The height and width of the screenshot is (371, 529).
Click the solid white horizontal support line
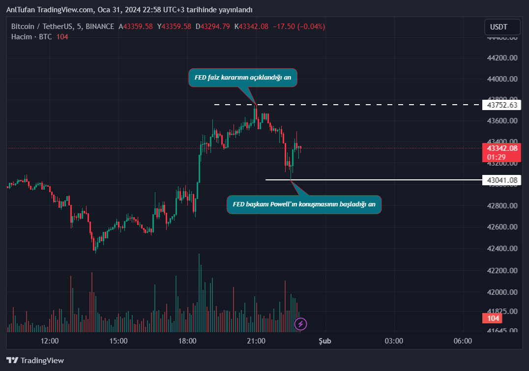393,180
